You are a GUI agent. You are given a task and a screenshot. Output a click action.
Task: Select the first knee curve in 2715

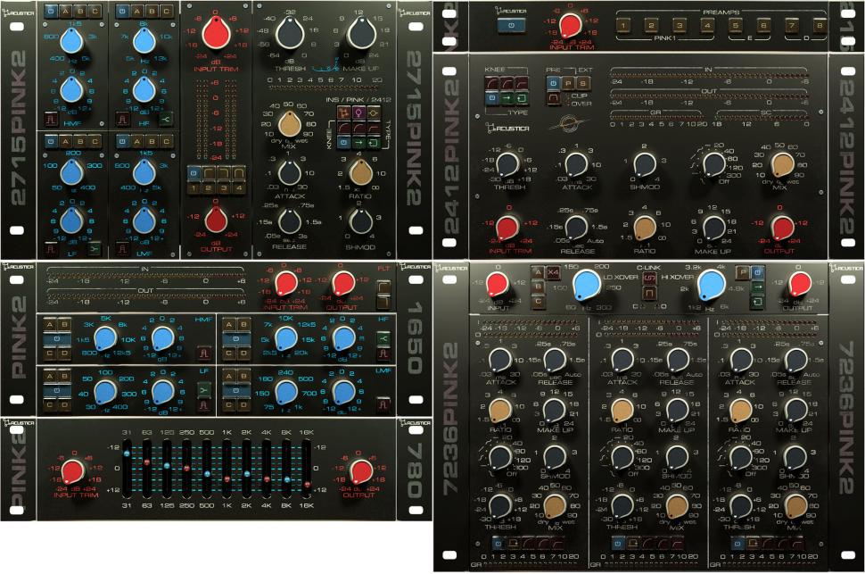pyautogui.click(x=345, y=129)
